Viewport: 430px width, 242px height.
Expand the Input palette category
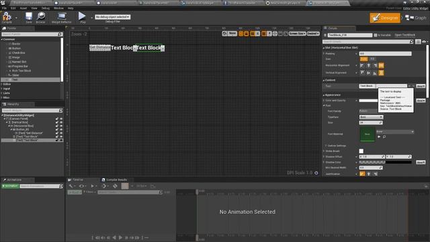pos(2,89)
